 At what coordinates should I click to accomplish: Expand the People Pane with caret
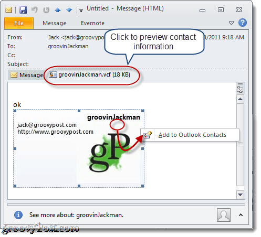[x=241, y=215]
